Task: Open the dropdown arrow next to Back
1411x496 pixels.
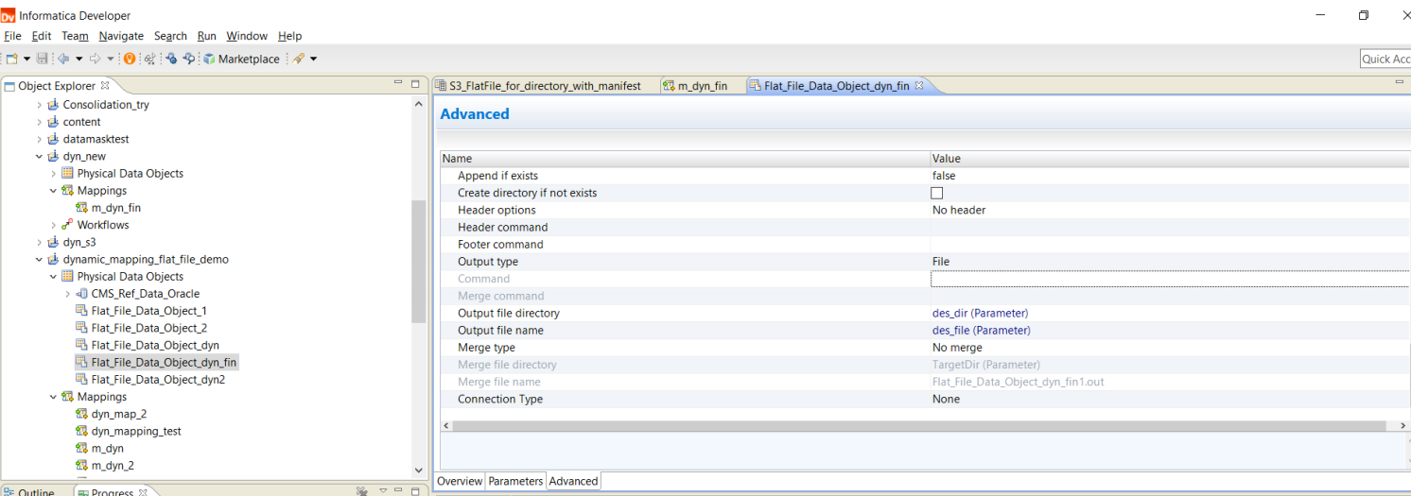Action: pos(79,59)
